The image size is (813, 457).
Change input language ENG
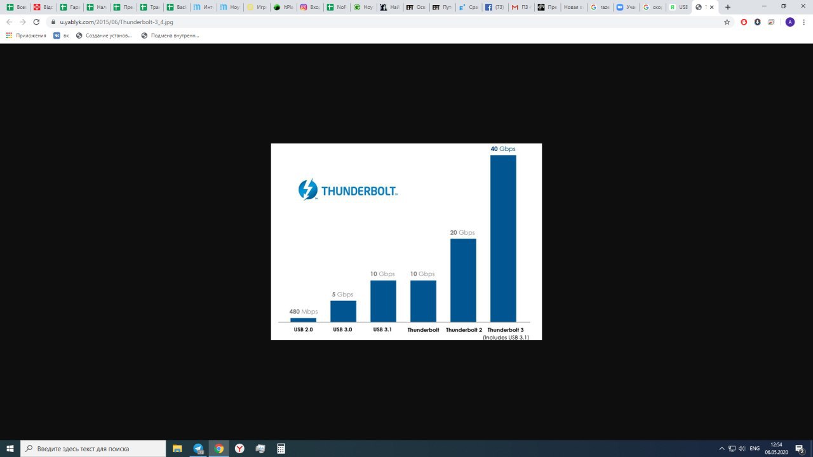(x=755, y=448)
